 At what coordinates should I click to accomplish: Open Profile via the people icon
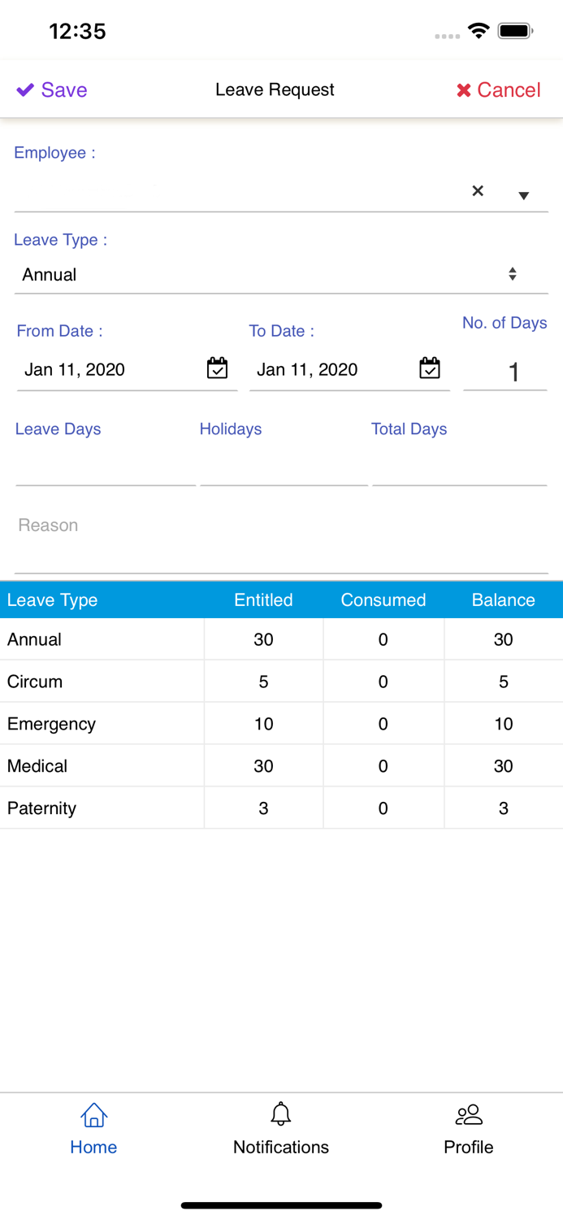[468, 1114]
